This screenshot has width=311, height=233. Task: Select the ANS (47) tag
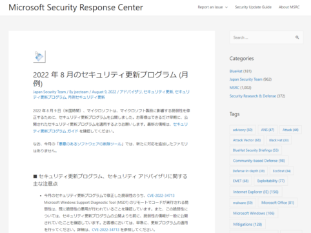[268, 130]
